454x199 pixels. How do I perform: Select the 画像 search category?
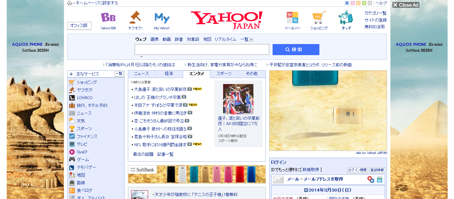(154, 39)
